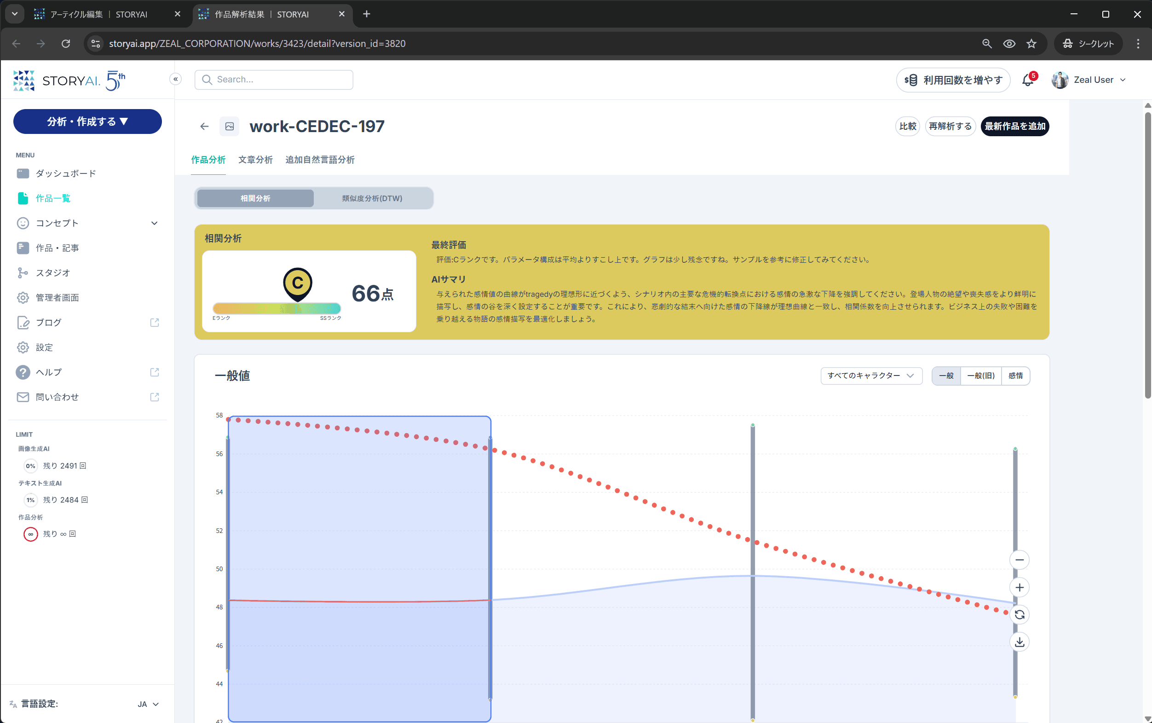This screenshot has width=1152, height=723.
Task: Open 分析・作成する dropdown button
Action: (87, 121)
